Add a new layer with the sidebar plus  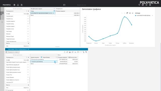pos(2,22)
